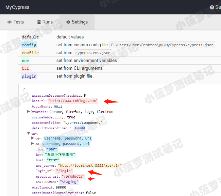The width and height of the screenshot is (221, 196).
Task: Click the red CLI legend label
Action: point(25,68)
